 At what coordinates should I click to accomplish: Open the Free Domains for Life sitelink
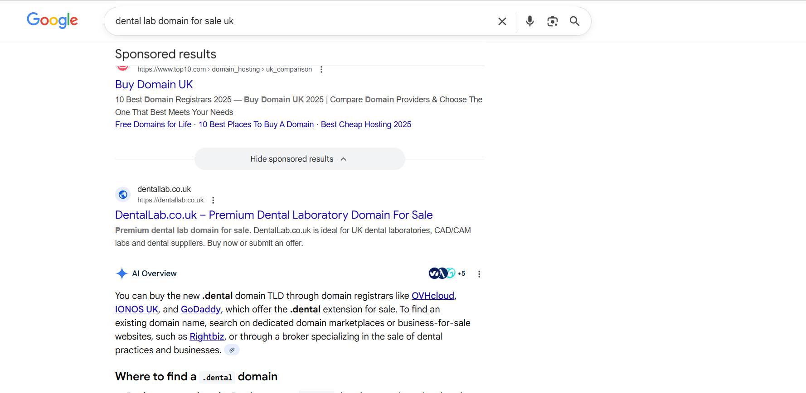[153, 125]
